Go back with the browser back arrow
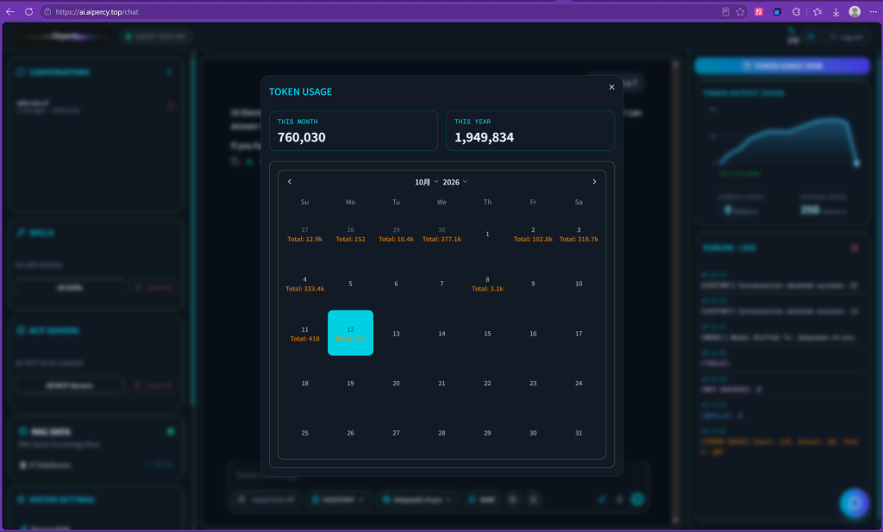The height and width of the screenshot is (532, 883). pyautogui.click(x=10, y=12)
